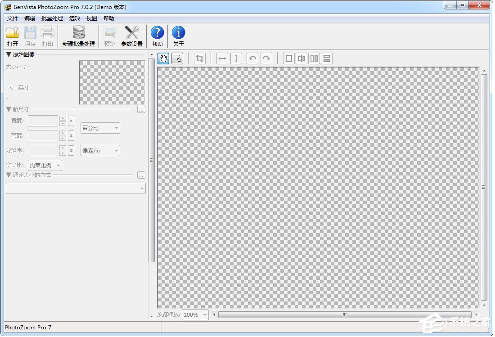Select the marquee selection tool
Screen dimensions: 495x337
point(177,58)
